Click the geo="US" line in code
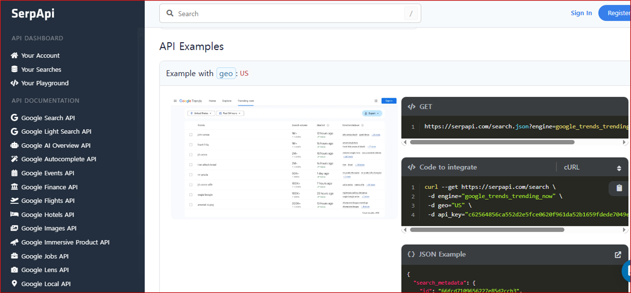The image size is (631, 293). [449, 205]
